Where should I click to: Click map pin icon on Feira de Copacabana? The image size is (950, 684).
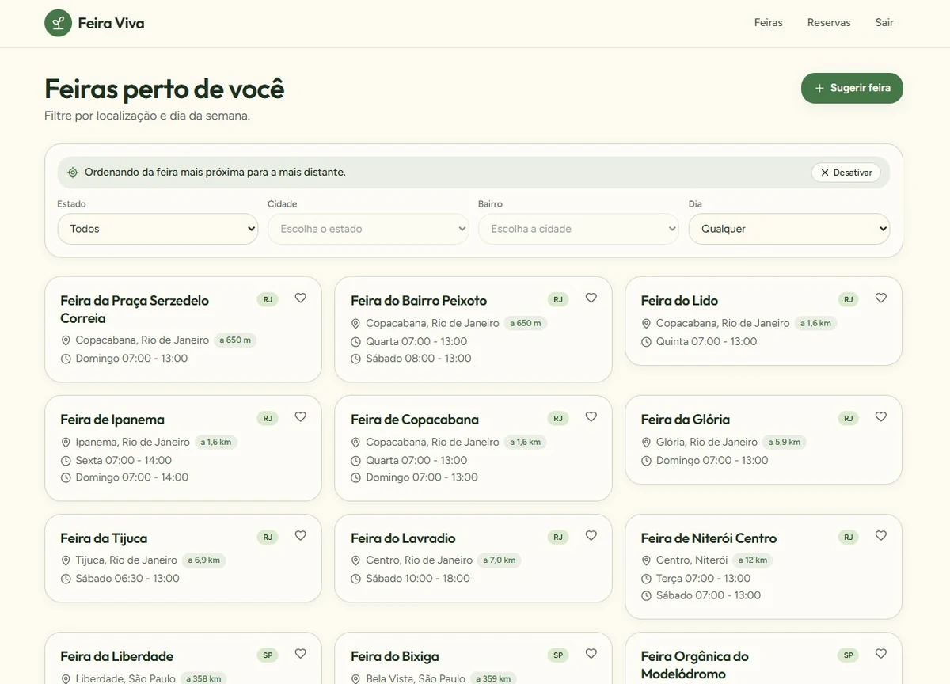click(356, 443)
